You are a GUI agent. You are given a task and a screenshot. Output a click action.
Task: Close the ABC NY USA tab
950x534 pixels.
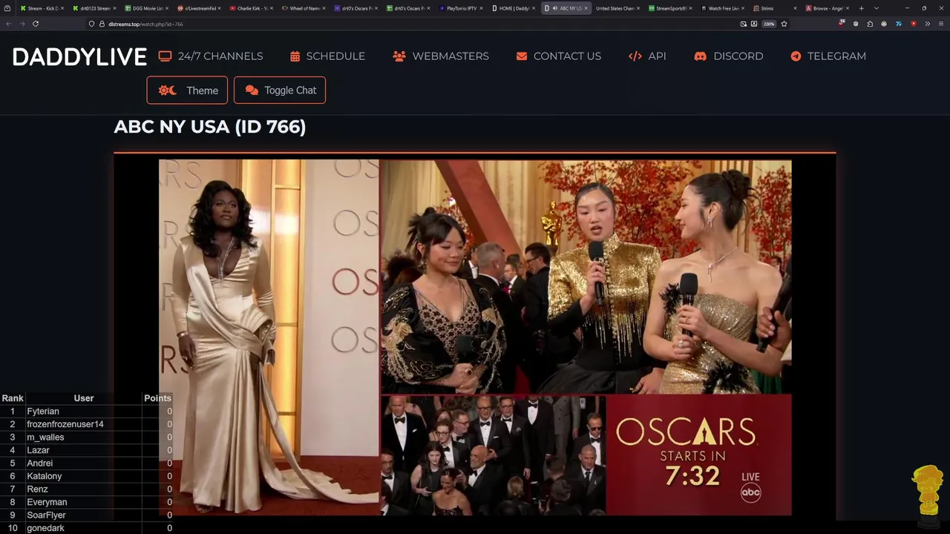[586, 8]
